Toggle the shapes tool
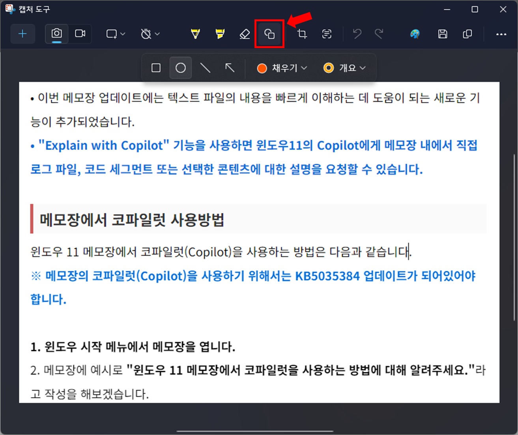The width and height of the screenshot is (518, 435). pos(269,34)
